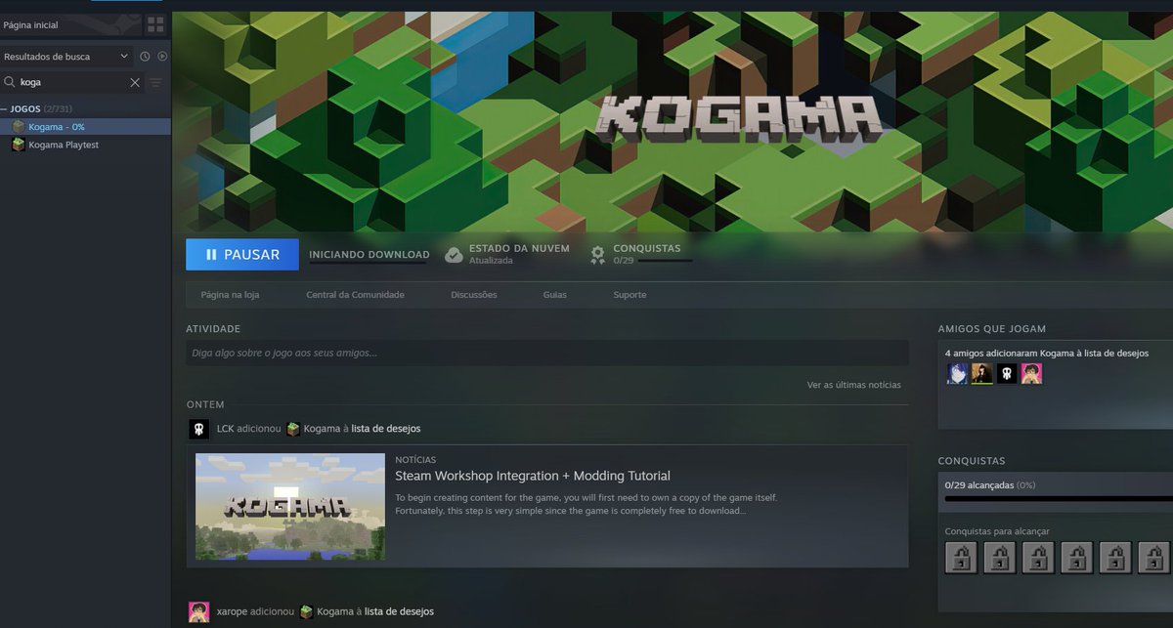Screen dimensions: 1173x628
Task: Clear the search field with X
Action: (135, 83)
